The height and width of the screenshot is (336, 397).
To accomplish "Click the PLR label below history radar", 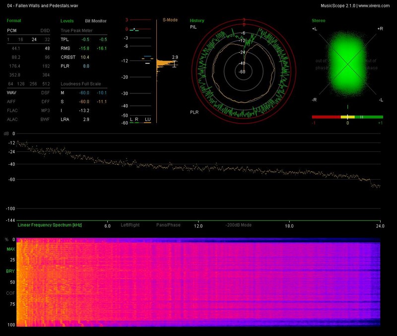I will pyautogui.click(x=194, y=112).
